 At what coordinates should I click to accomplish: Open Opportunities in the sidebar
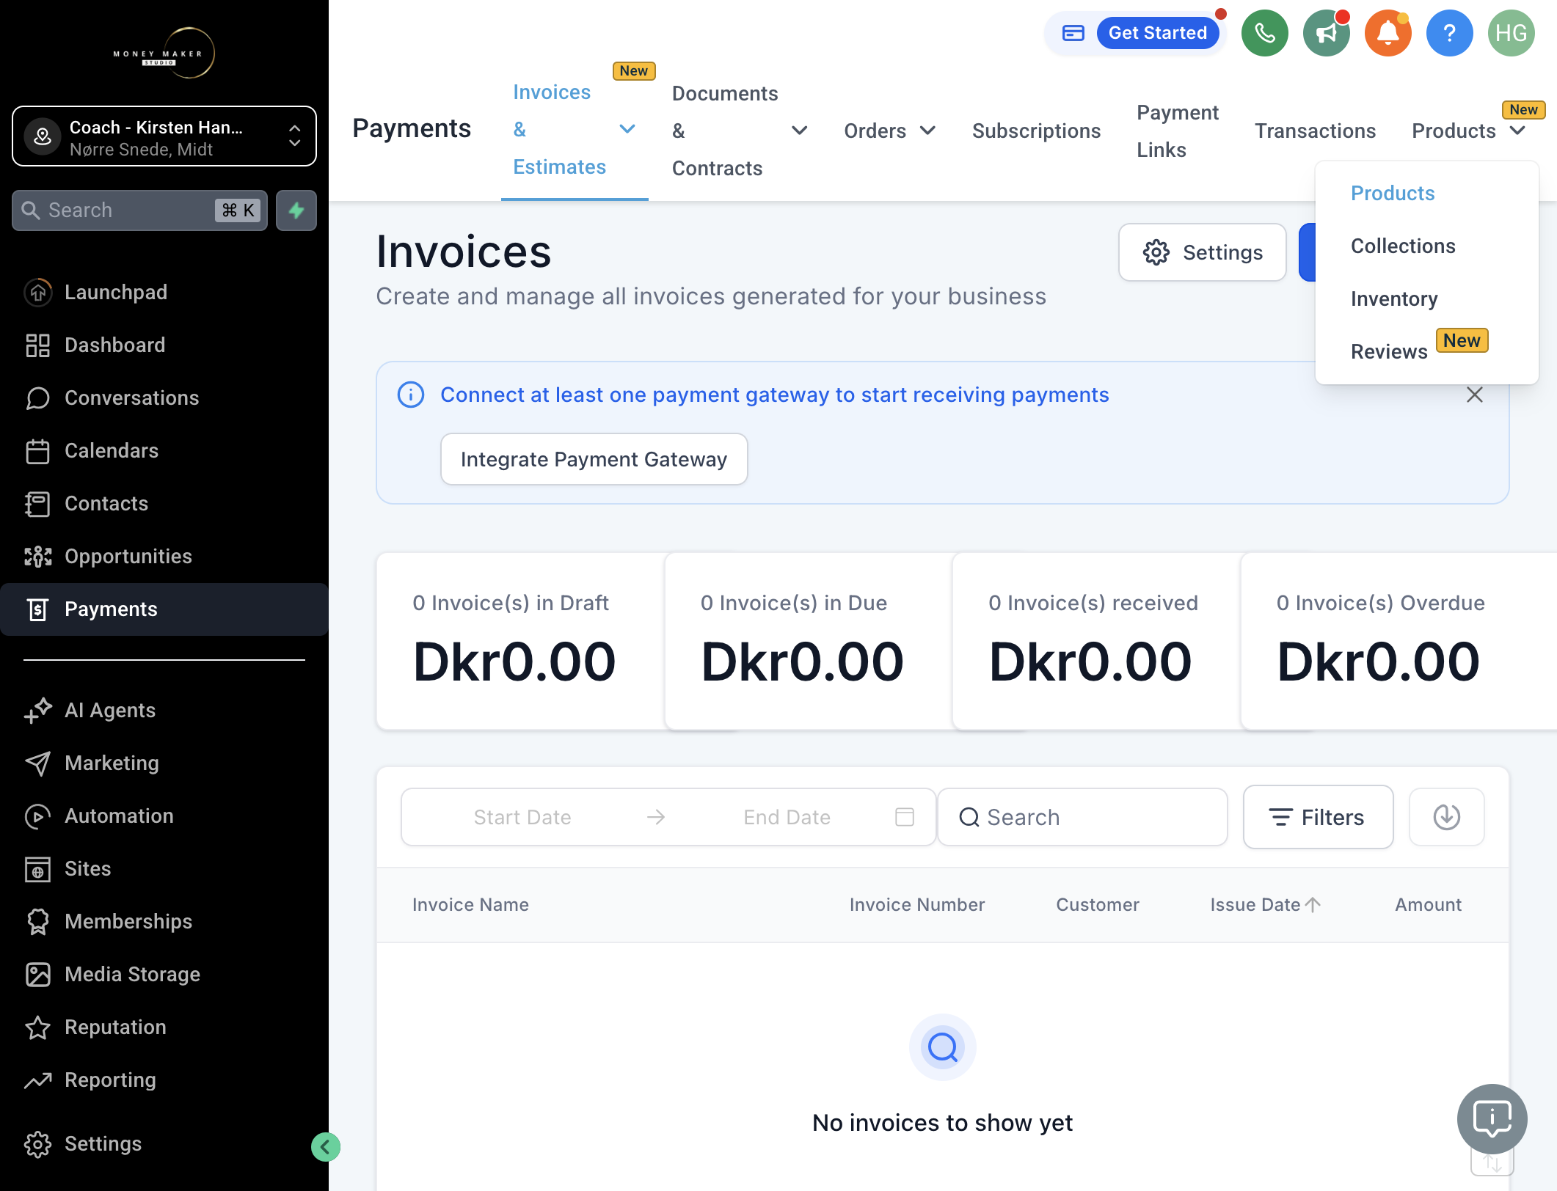(164, 556)
